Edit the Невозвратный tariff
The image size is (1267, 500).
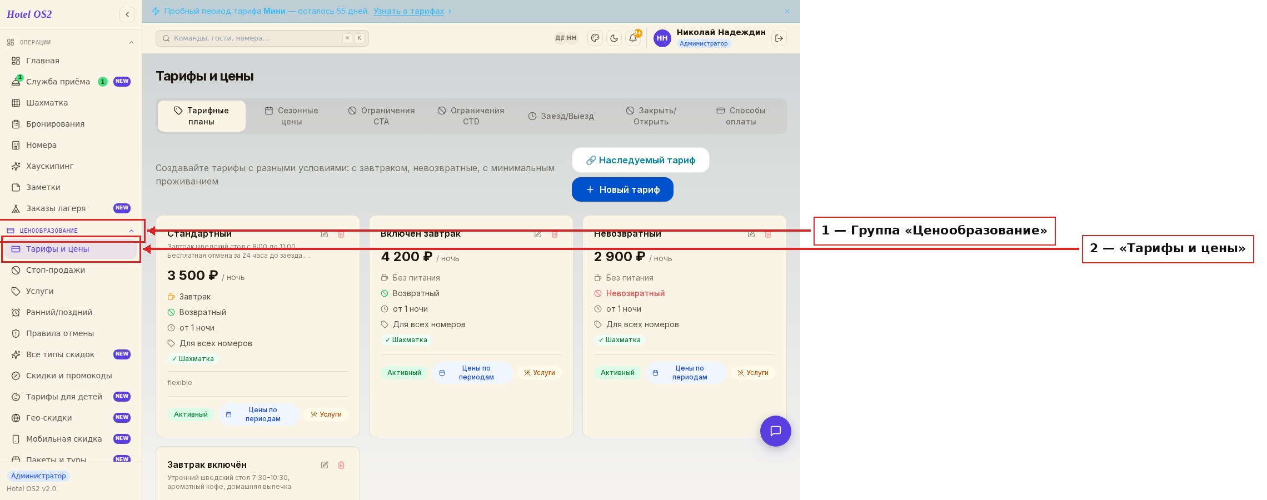click(x=751, y=234)
